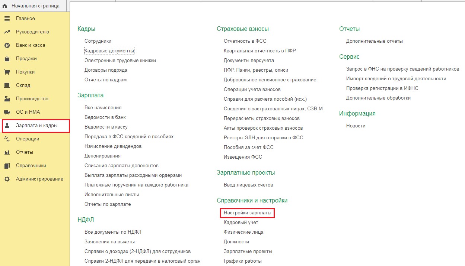
Task: Click the hamburger icon next to Главное
Action: coord(7,19)
